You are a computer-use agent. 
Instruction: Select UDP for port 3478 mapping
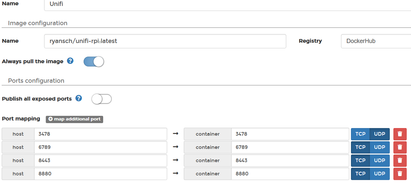click(380, 134)
